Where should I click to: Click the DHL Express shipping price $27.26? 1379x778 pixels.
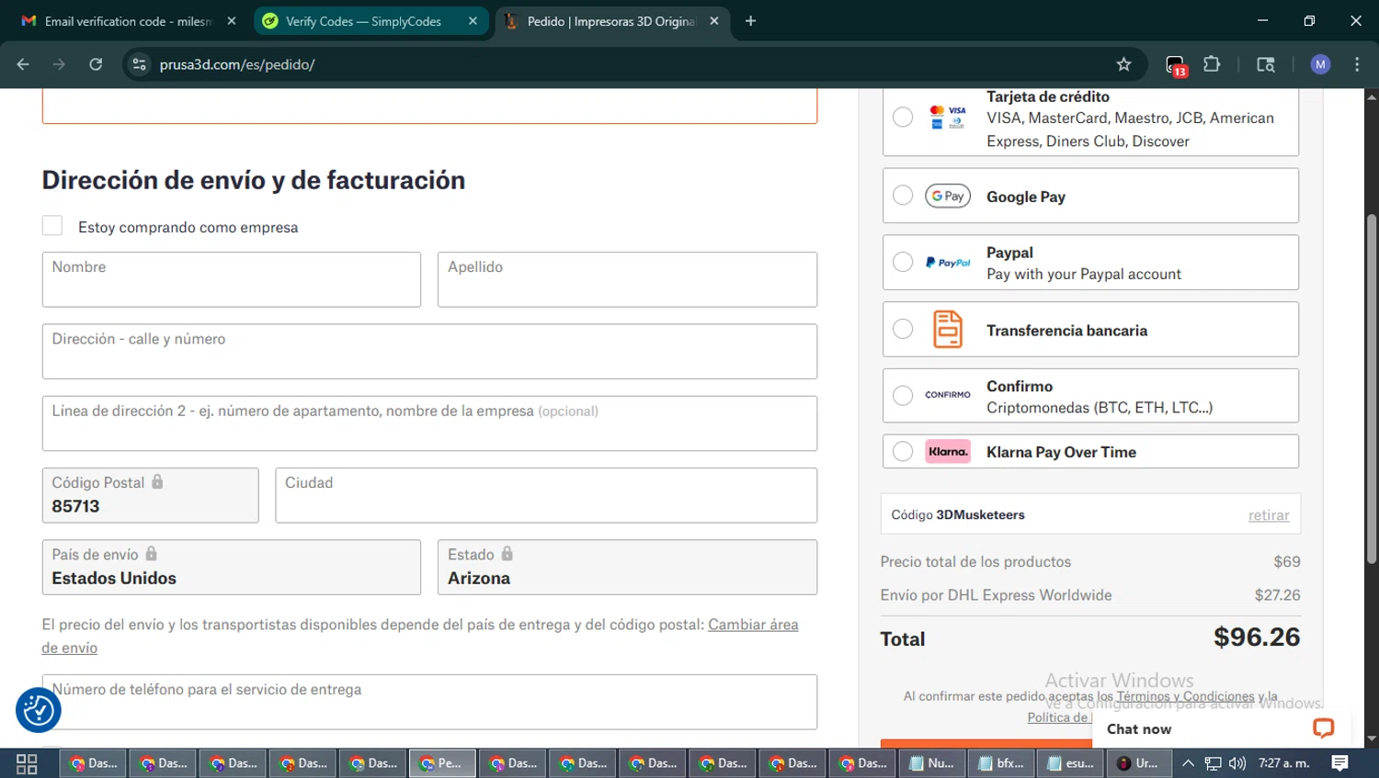click(1277, 595)
